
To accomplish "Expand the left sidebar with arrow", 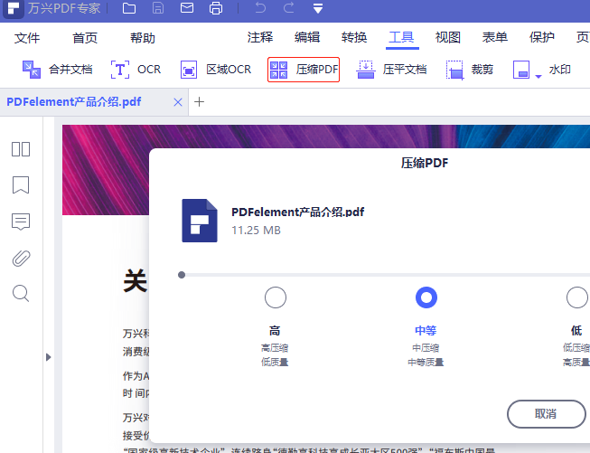I will click(x=48, y=357).
